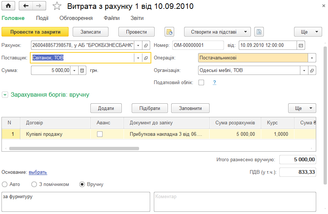
Task: Open the Поставщик Світанок record
Action: point(146,58)
